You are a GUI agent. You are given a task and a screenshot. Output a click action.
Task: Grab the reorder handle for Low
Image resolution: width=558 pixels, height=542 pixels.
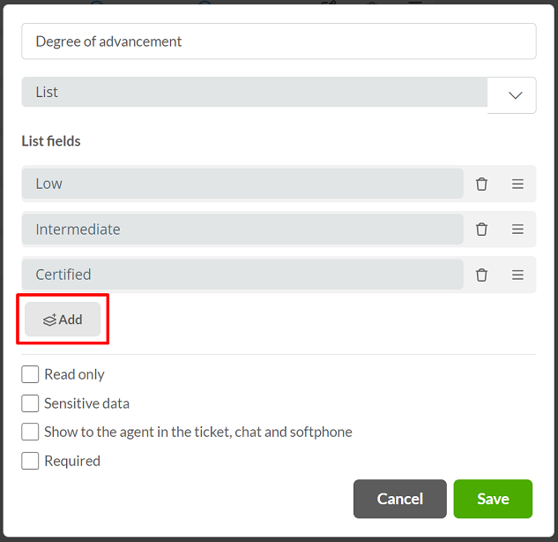coord(517,184)
